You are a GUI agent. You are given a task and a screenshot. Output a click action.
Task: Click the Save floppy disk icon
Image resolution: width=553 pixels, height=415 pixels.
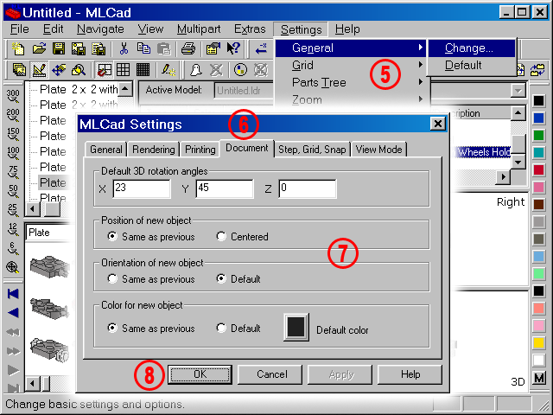tap(59, 48)
